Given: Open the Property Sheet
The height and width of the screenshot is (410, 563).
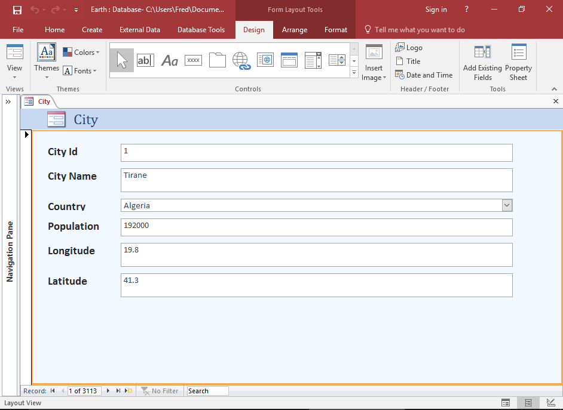Looking at the screenshot, I should (x=518, y=63).
